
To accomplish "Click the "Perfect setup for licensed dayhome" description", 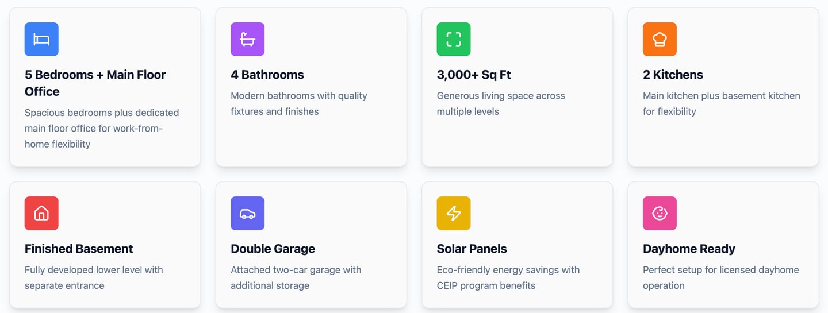I will pos(720,277).
